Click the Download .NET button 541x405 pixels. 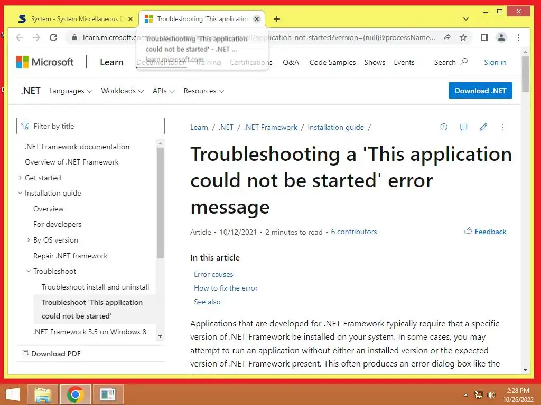coord(480,91)
